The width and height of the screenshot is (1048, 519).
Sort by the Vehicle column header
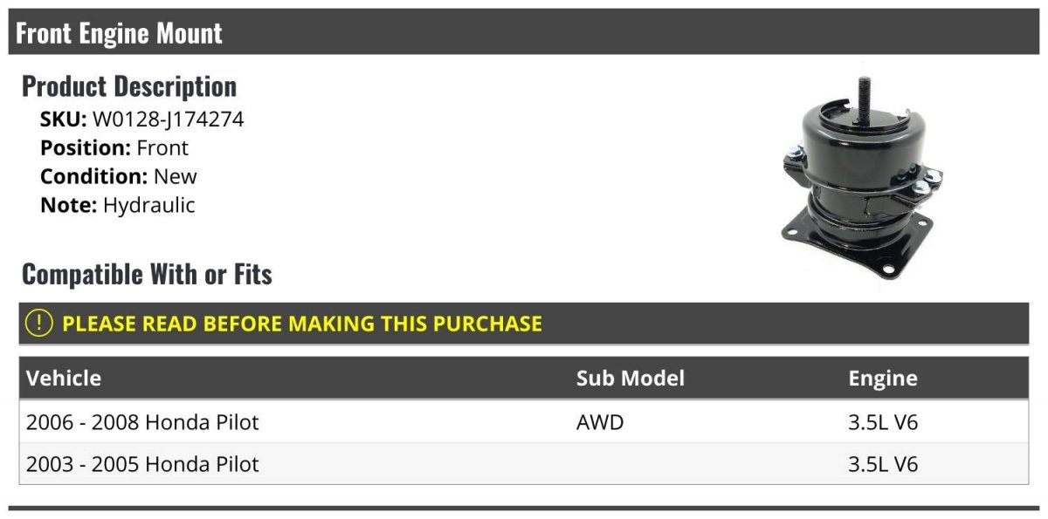[64, 378]
